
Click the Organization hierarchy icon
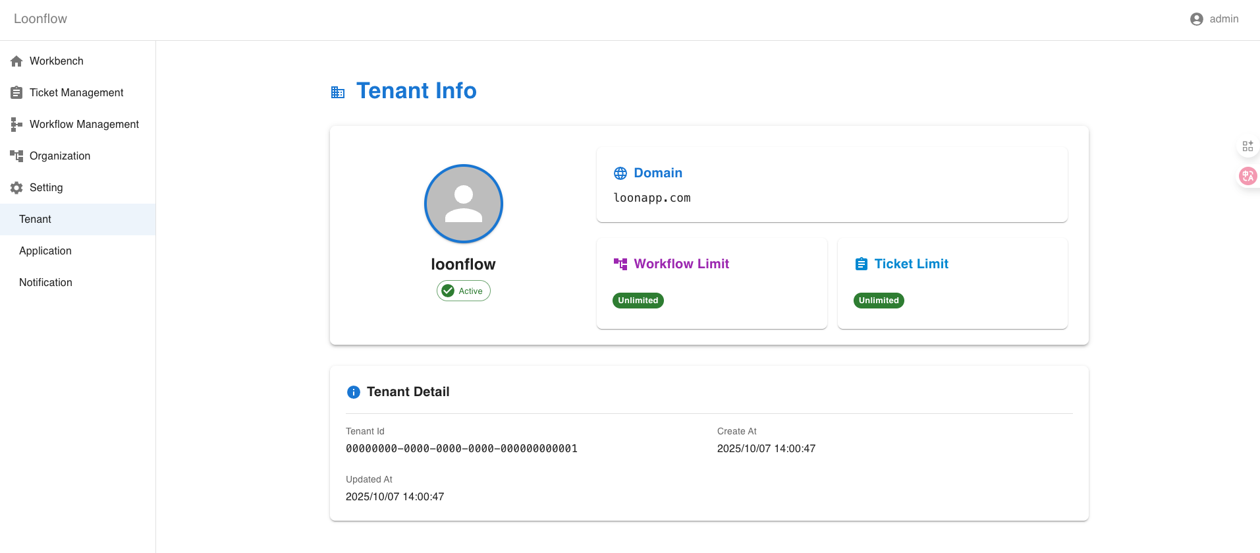click(16, 156)
